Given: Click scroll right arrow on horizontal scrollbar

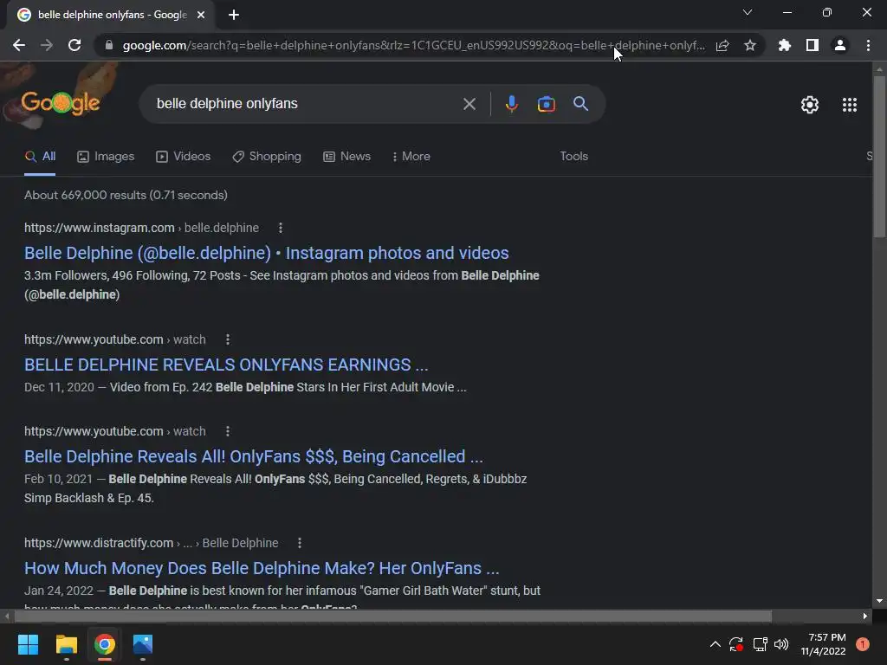Looking at the screenshot, I should 865,616.
